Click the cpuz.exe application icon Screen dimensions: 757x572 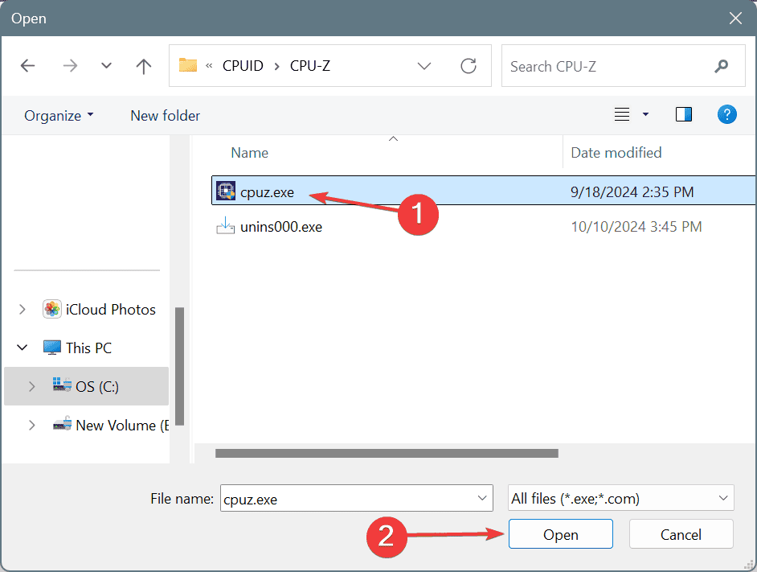point(226,191)
